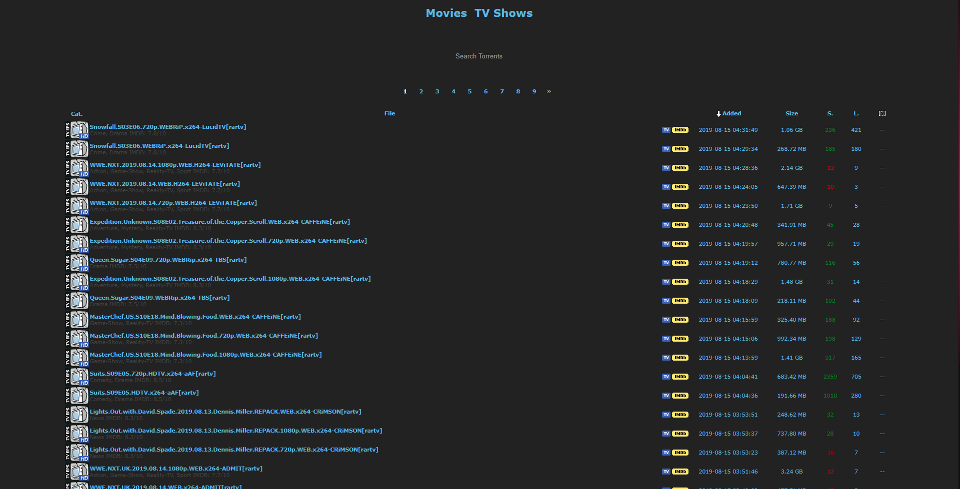Image resolution: width=960 pixels, height=489 pixels.
Task: Click the seeders count 2359
Action: coord(830,377)
